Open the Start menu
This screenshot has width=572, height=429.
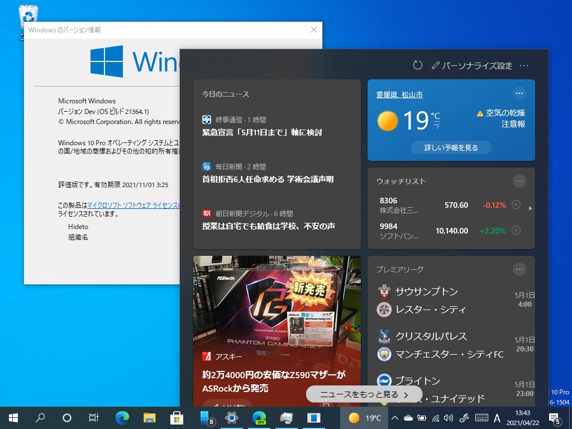coord(13,417)
